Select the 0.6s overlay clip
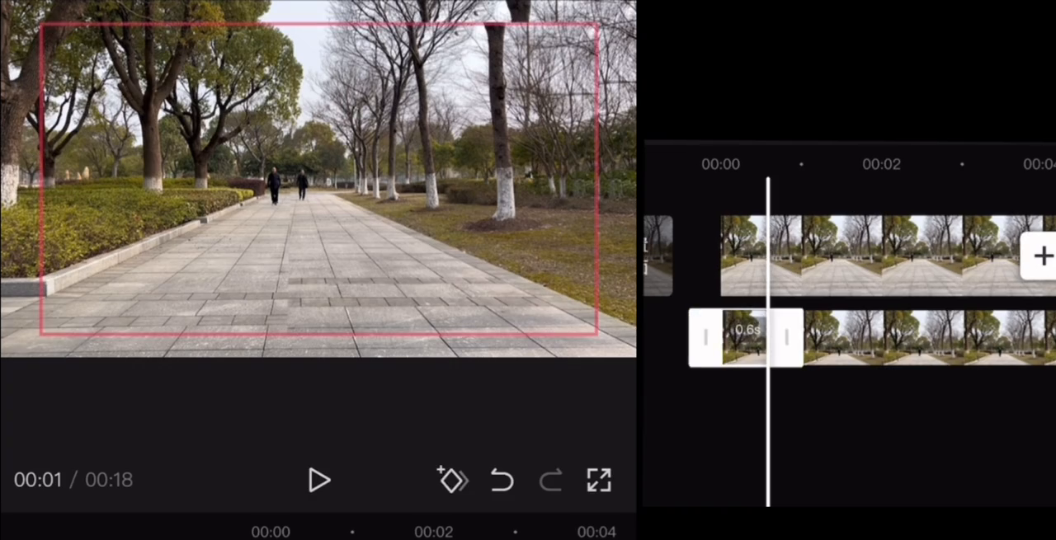This screenshot has width=1056, height=540. (x=746, y=337)
